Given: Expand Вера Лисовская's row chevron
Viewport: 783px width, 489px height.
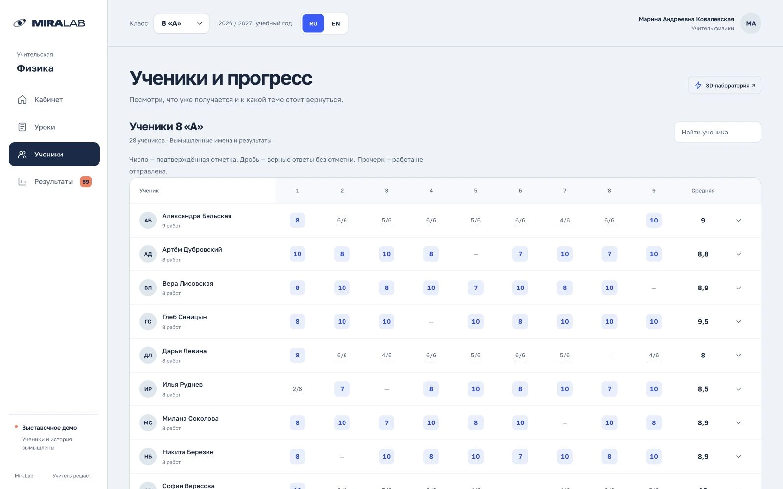Looking at the screenshot, I should 738,288.
